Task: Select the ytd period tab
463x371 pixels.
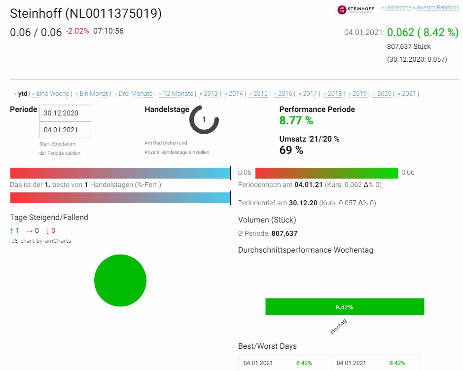Action: [x=23, y=94]
